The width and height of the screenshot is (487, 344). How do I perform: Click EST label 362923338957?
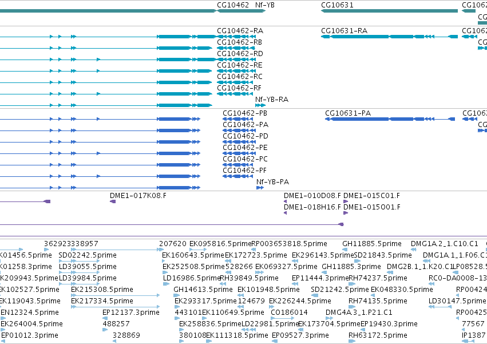(71, 244)
